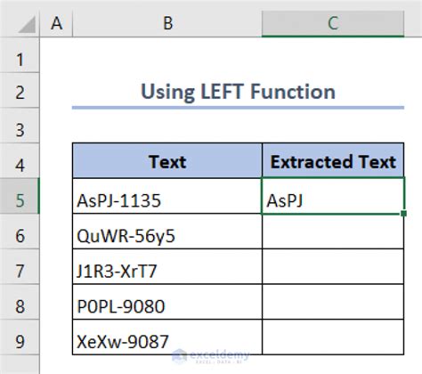Select column A header
Viewport: 422px width, 374px height.
(x=56, y=23)
